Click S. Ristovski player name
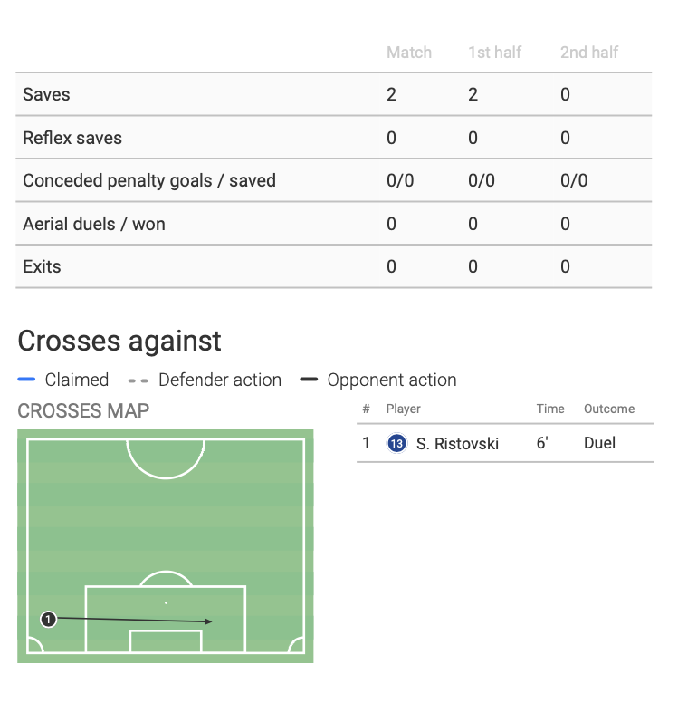The width and height of the screenshot is (697, 703). click(457, 444)
